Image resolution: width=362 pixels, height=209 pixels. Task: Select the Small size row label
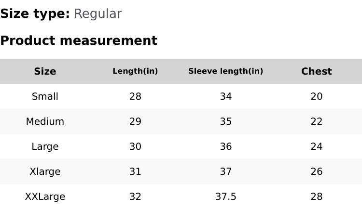(45, 96)
